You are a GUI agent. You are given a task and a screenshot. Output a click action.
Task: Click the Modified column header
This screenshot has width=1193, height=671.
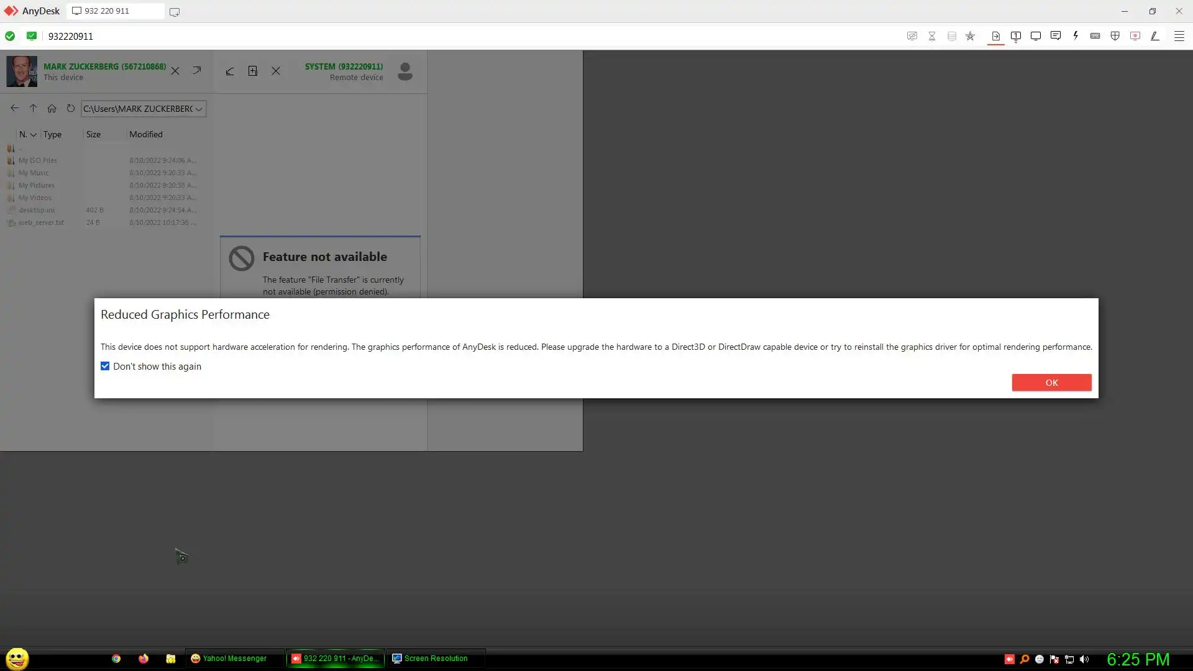click(x=146, y=135)
